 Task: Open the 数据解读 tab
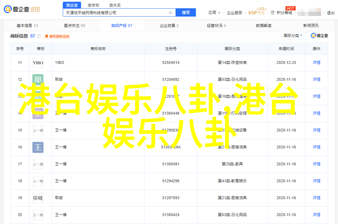click(264, 26)
